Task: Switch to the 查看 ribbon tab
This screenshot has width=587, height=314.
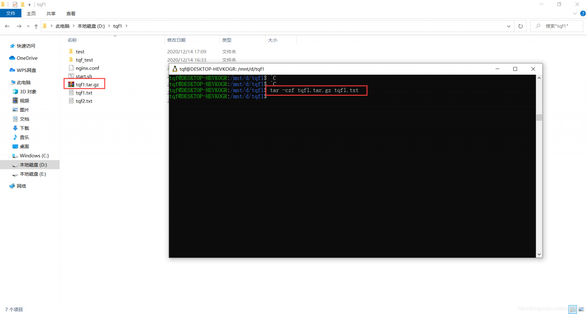Action: pyautogui.click(x=71, y=14)
